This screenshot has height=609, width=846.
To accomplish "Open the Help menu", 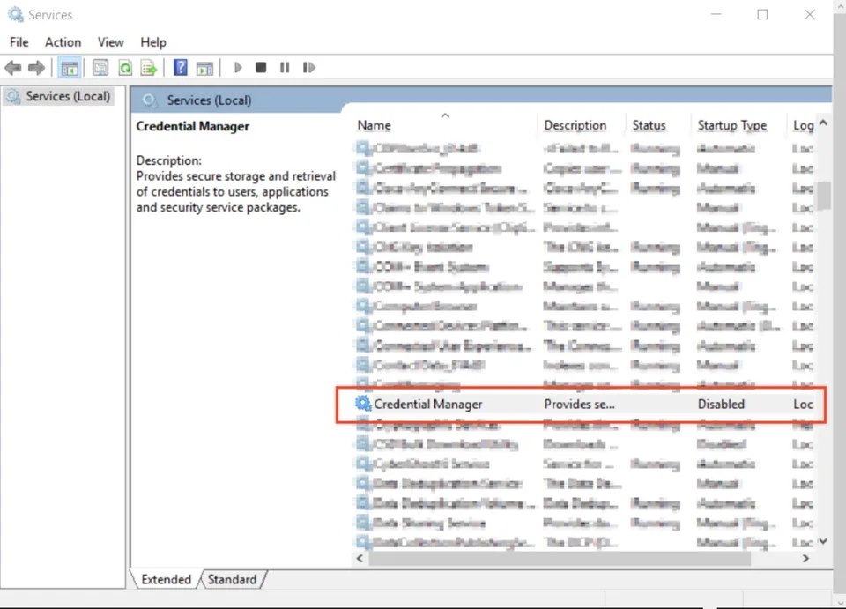I will coord(153,42).
